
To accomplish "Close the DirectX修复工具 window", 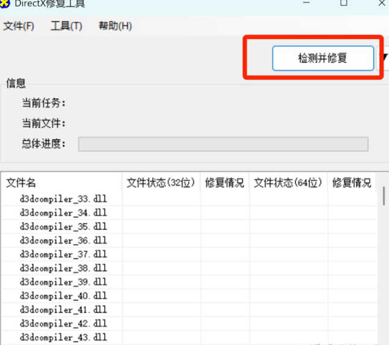I will coord(382,3).
